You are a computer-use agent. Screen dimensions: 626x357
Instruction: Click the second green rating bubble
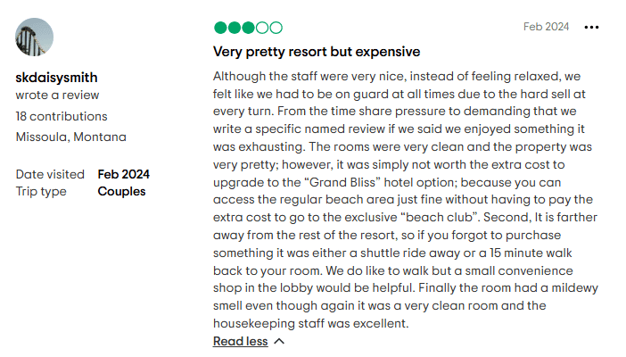[x=235, y=28]
